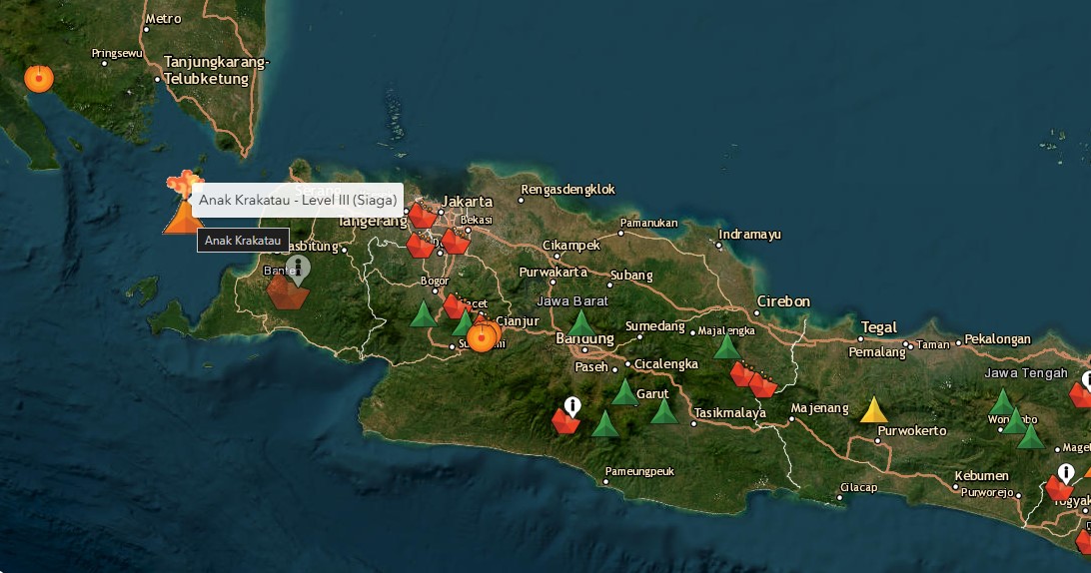Click the Metro city label
Screen dimensions: 1091x573
click(x=164, y=19)
